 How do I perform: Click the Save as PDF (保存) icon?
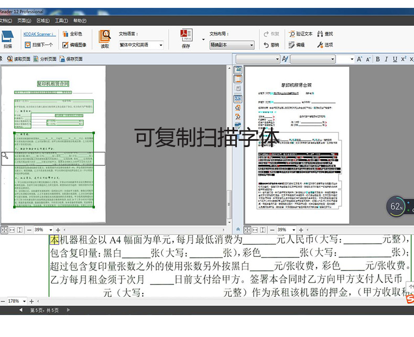point(186,39)
